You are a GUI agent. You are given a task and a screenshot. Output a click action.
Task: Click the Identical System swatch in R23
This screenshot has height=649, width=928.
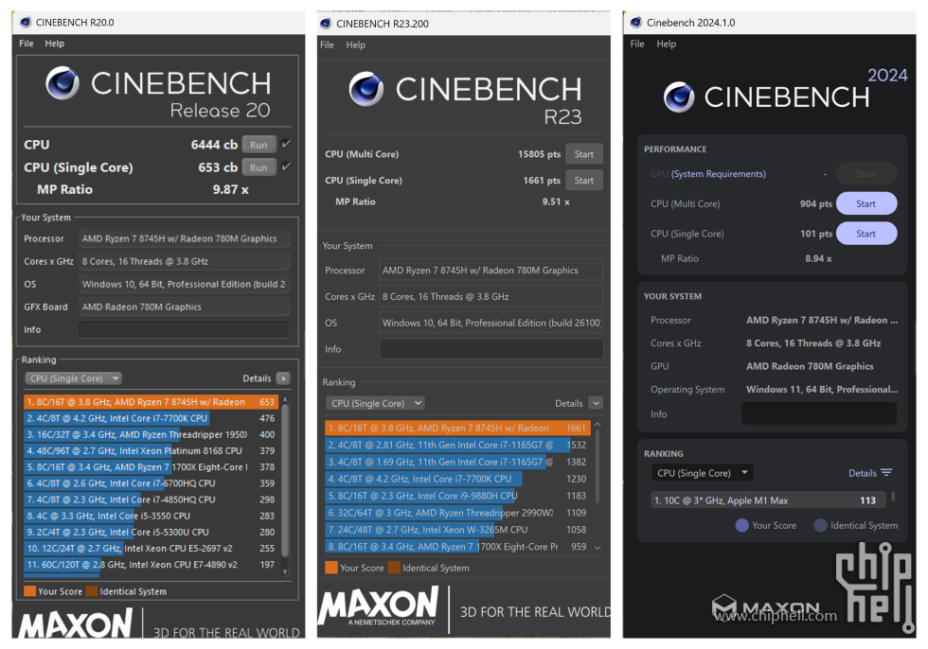coord(394,568)
